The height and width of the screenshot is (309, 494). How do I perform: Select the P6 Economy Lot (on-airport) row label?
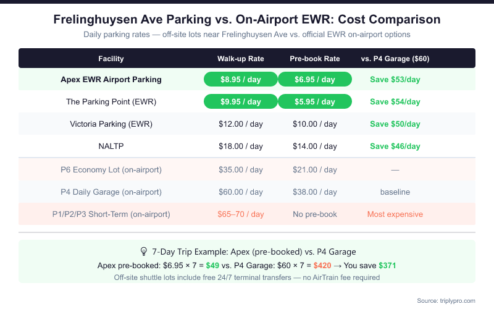click(x=111, y=169)
